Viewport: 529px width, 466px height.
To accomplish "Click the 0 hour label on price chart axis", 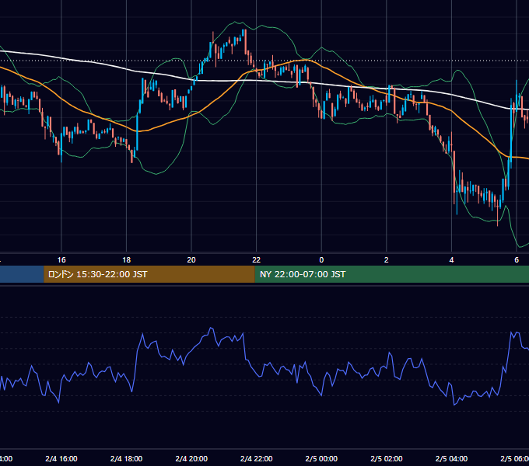I will [x=321, y=260].
